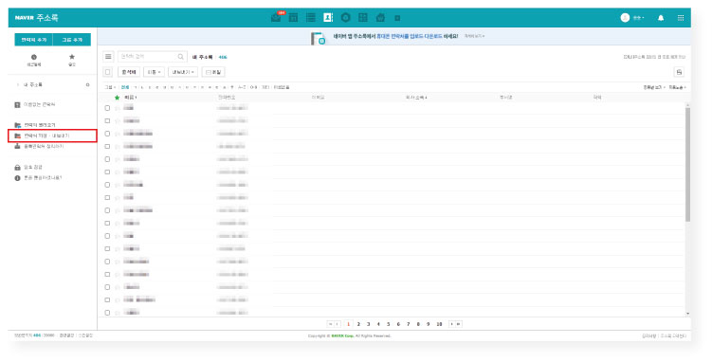Toggle the hamburger list-menu icon beside search
The width and height of the screenshot is (712, 362).
tap(108, 57)
